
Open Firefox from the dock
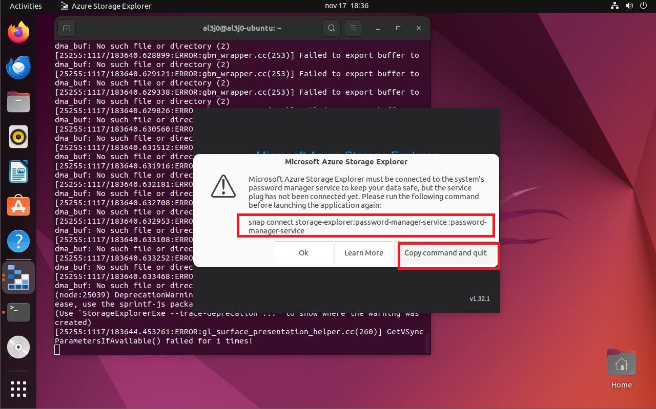click(x=18, y=33)
